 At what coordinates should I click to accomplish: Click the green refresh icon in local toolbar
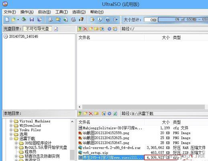(115, 114)
